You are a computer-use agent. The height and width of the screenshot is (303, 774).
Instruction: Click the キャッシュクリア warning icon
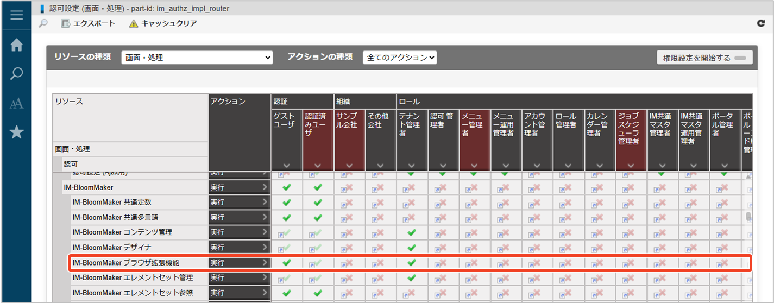click(x=134, y=23)
